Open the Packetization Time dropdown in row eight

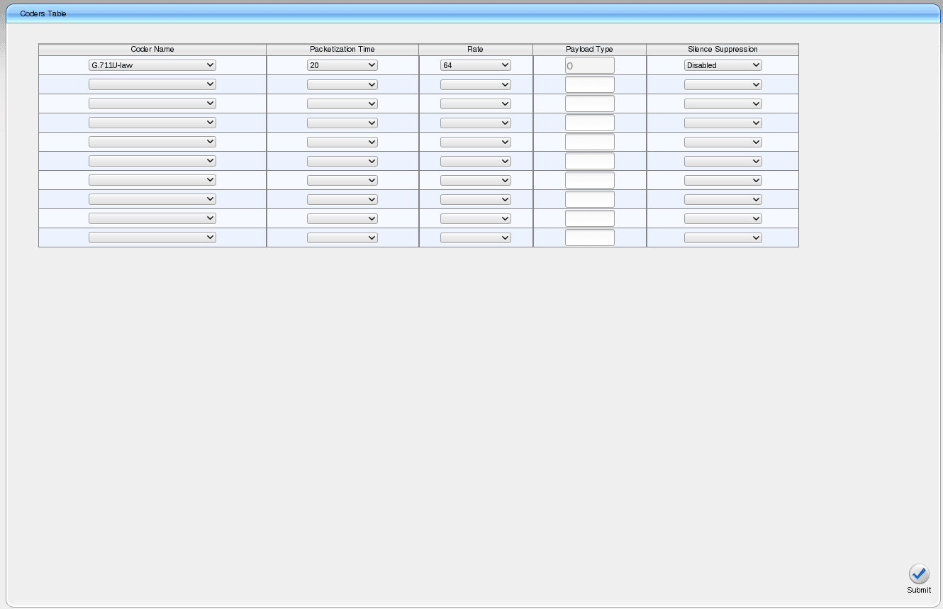click(x=342, y=199)
